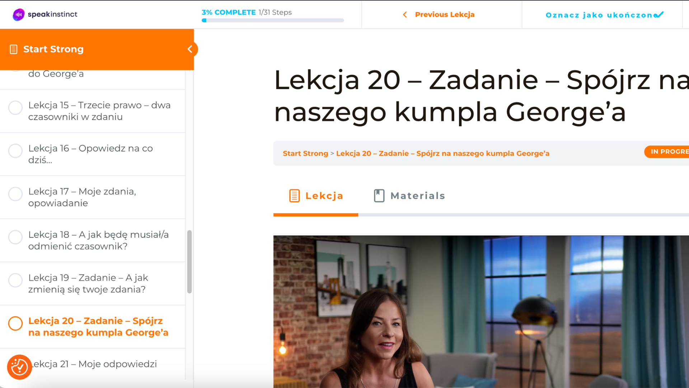The width and height of the screenshot is (689, 388).
Task: Toggle completion circle for Lekcja 19
Action: point(15,280)
